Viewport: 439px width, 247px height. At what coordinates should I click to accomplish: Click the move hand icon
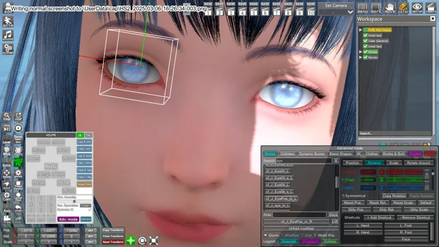pyautogui.click(x=390, y=7)
